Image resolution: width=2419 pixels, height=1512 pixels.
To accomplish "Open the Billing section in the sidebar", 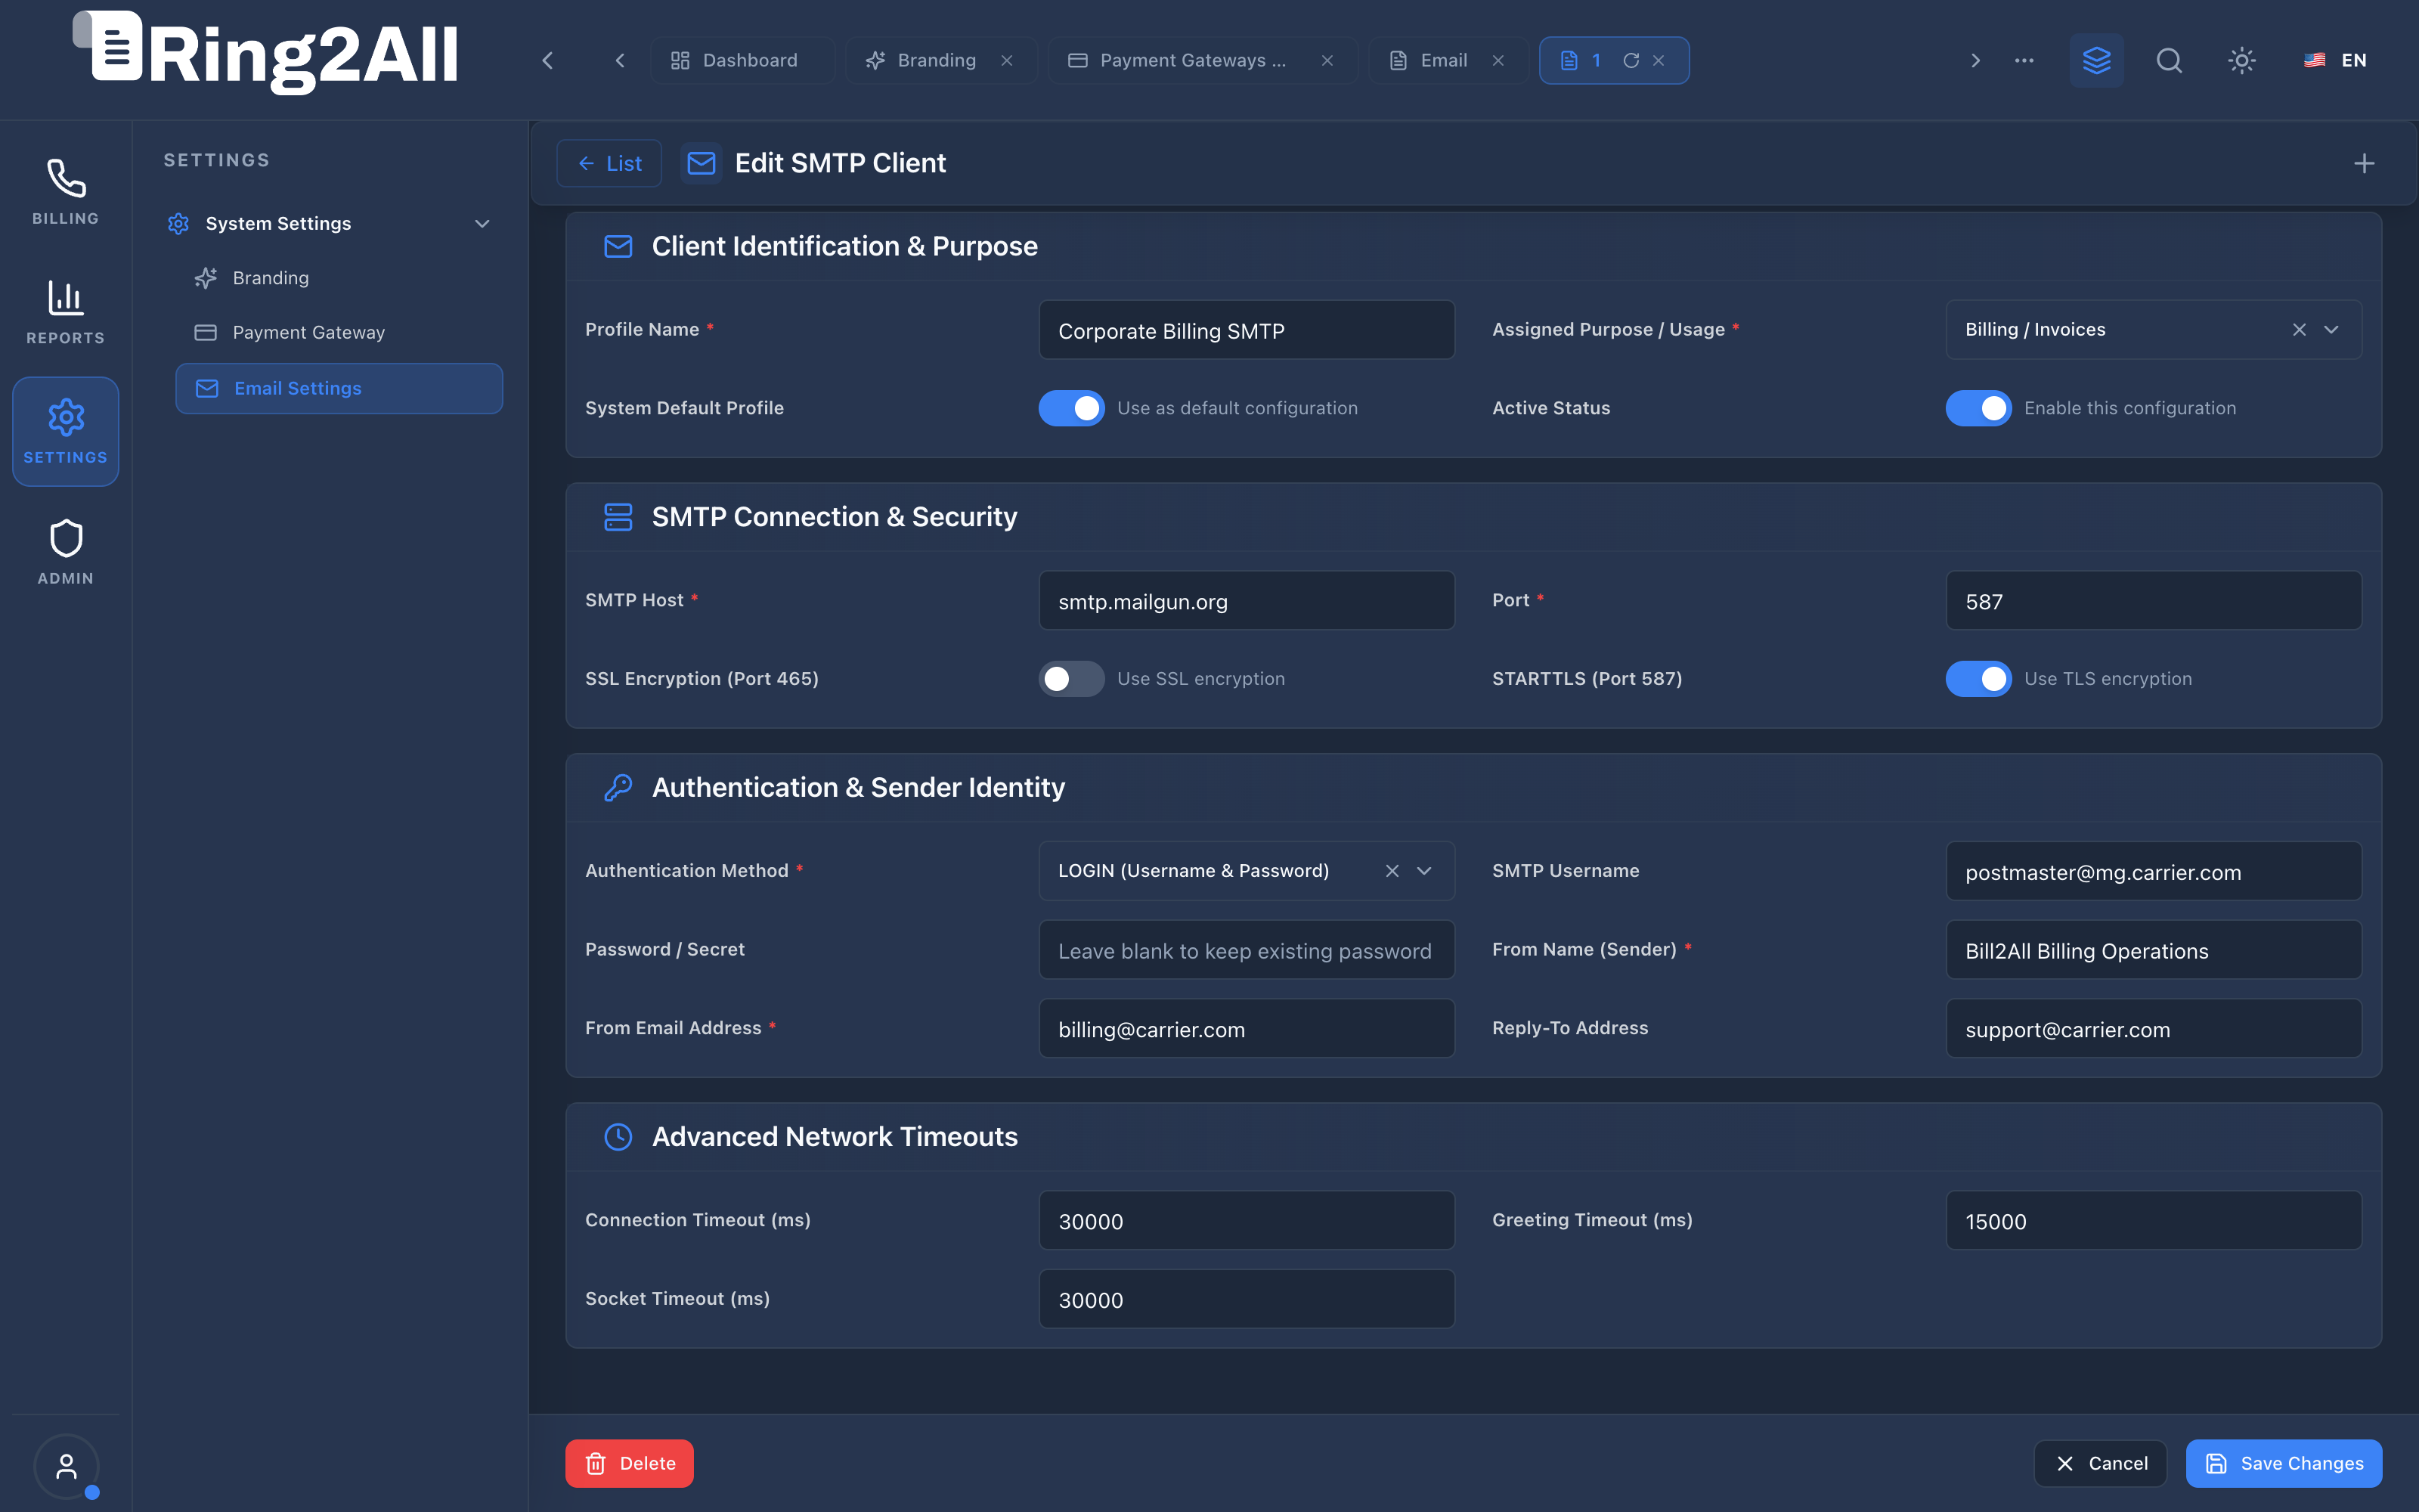I will pos(65,192).
